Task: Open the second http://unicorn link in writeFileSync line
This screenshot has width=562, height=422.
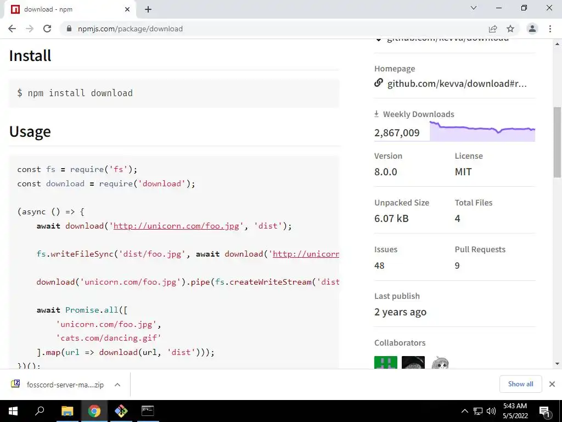Action: 306,254
